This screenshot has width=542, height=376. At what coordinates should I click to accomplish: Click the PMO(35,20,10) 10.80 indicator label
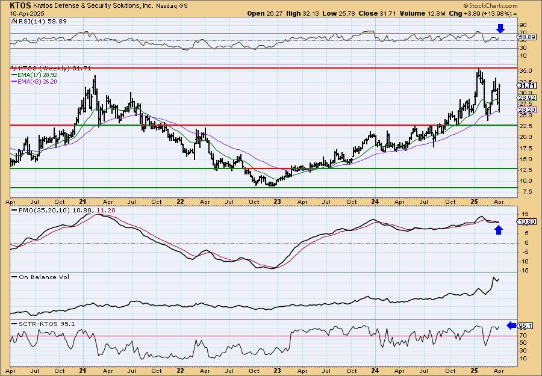click(x=58, y=211)
